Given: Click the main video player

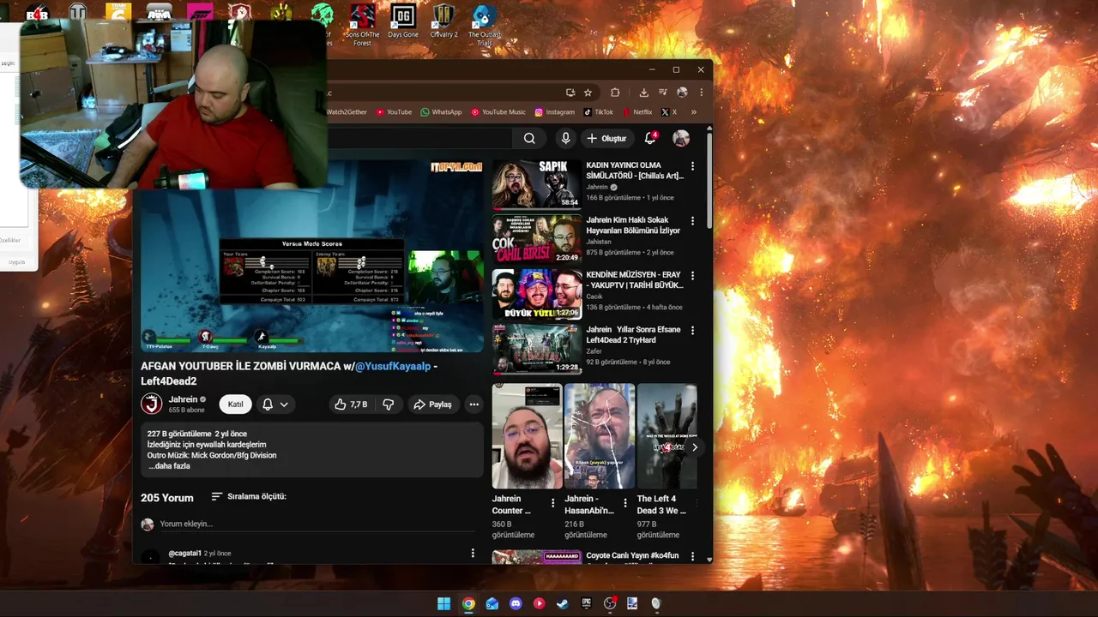Looking at the screenshot, I should click(312, 255).
